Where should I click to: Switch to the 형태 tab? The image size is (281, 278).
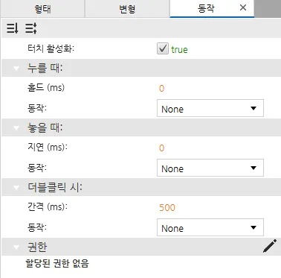click(42, 9)
